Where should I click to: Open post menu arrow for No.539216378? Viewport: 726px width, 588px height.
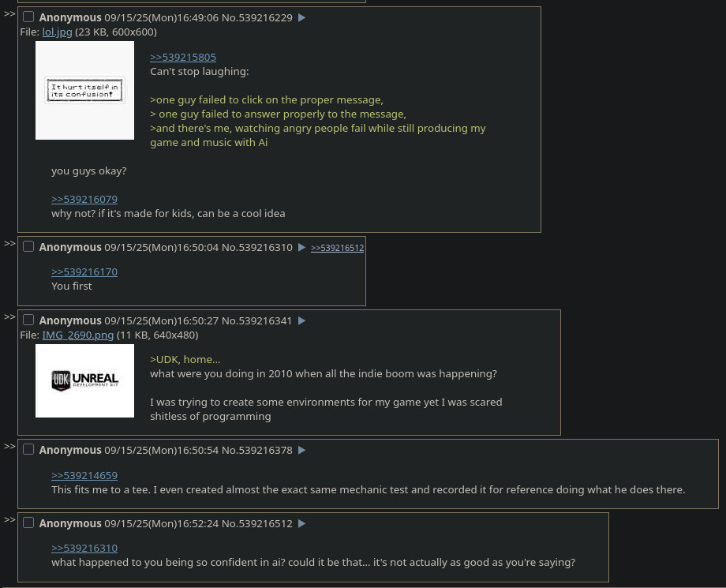[302, 450]
